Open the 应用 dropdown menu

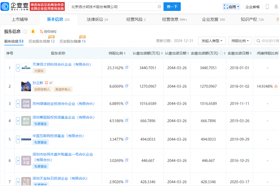(x=232, y=7)
